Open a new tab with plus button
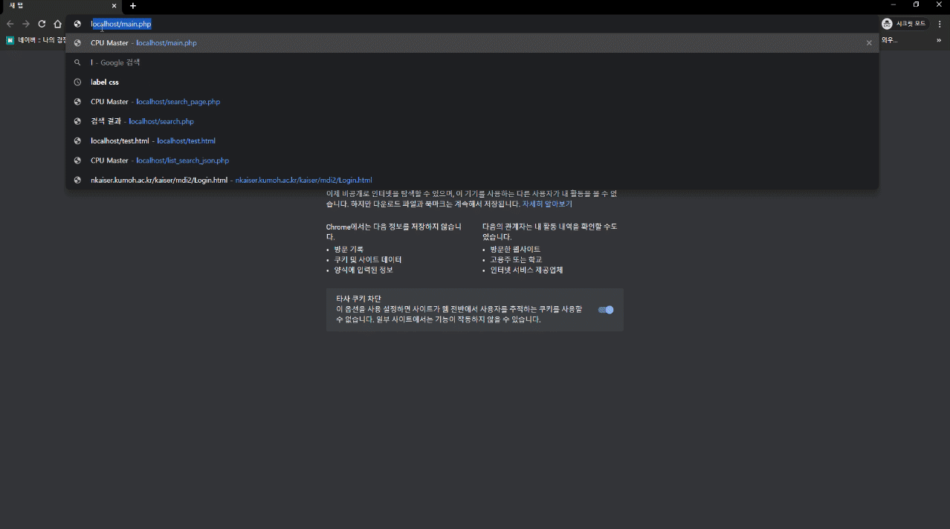Screen dimensions: 950x529 point(133,6)
